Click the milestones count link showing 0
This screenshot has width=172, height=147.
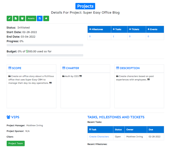(90, 36)
